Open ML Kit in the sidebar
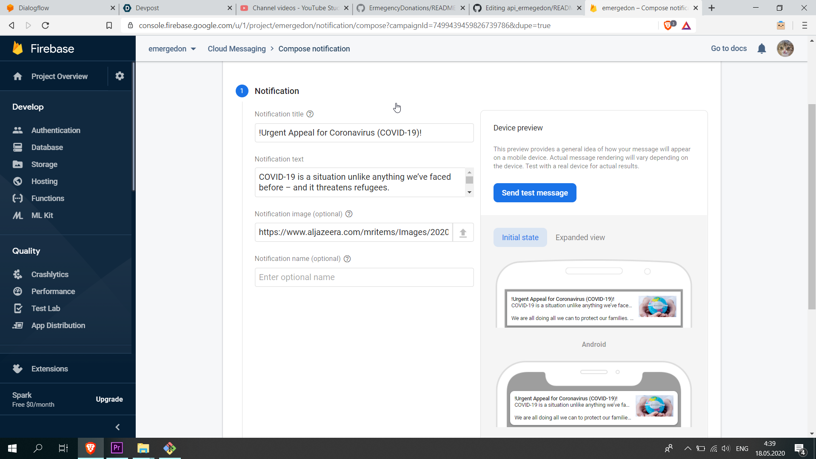This screenshot has width=816, height=459. tap(42, 215)
